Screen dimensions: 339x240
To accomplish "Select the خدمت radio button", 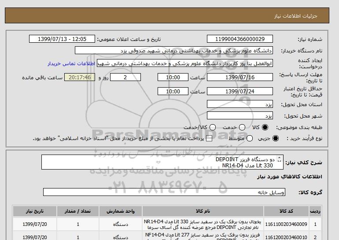I will click(x=242, y=127).
